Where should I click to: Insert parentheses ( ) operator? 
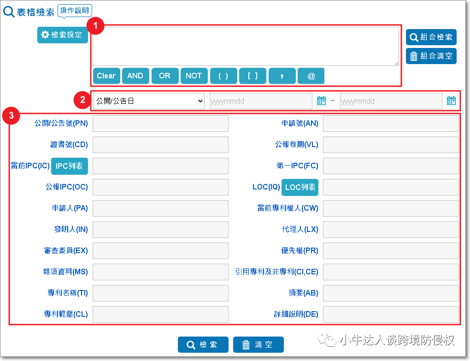point(223,76)
